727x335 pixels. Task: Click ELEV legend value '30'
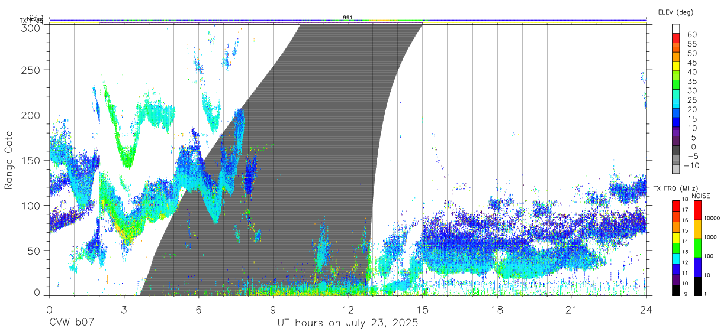click(691, 91)
